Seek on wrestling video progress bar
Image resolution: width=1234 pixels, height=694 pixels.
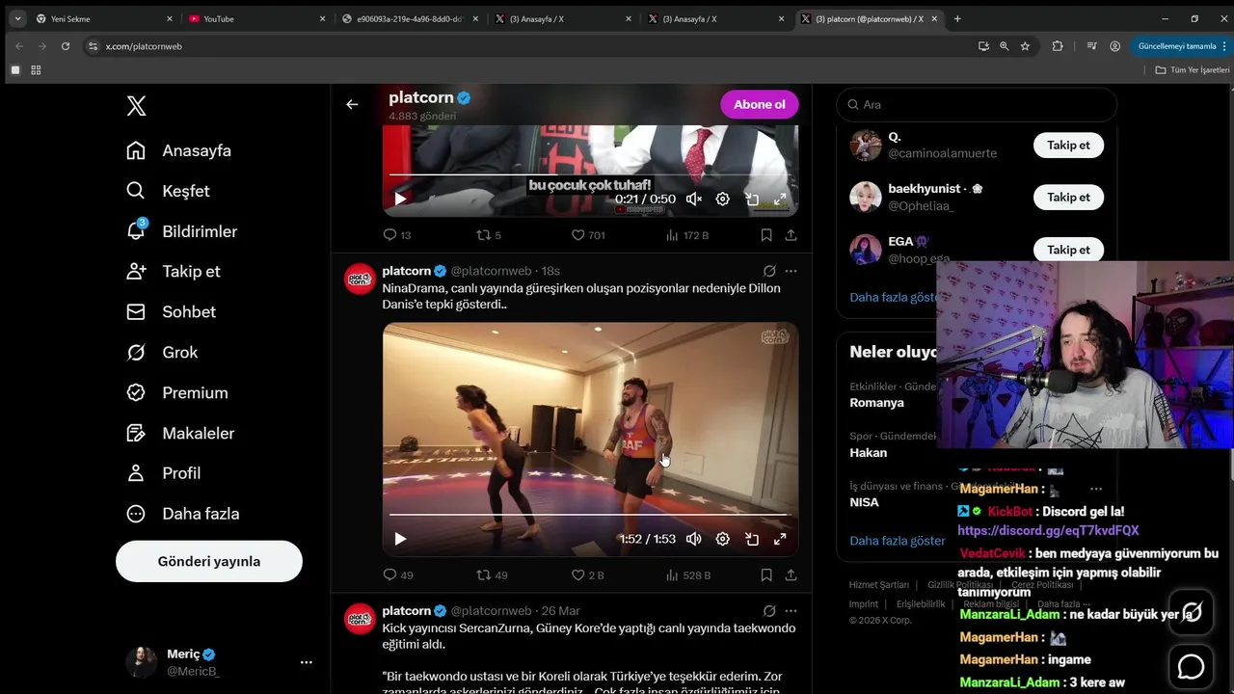(590, 515)
